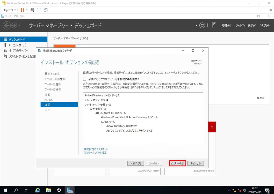Open Settings gear on the taskbar
Viewport: 274px width, 194px height.
coord(59,190)
